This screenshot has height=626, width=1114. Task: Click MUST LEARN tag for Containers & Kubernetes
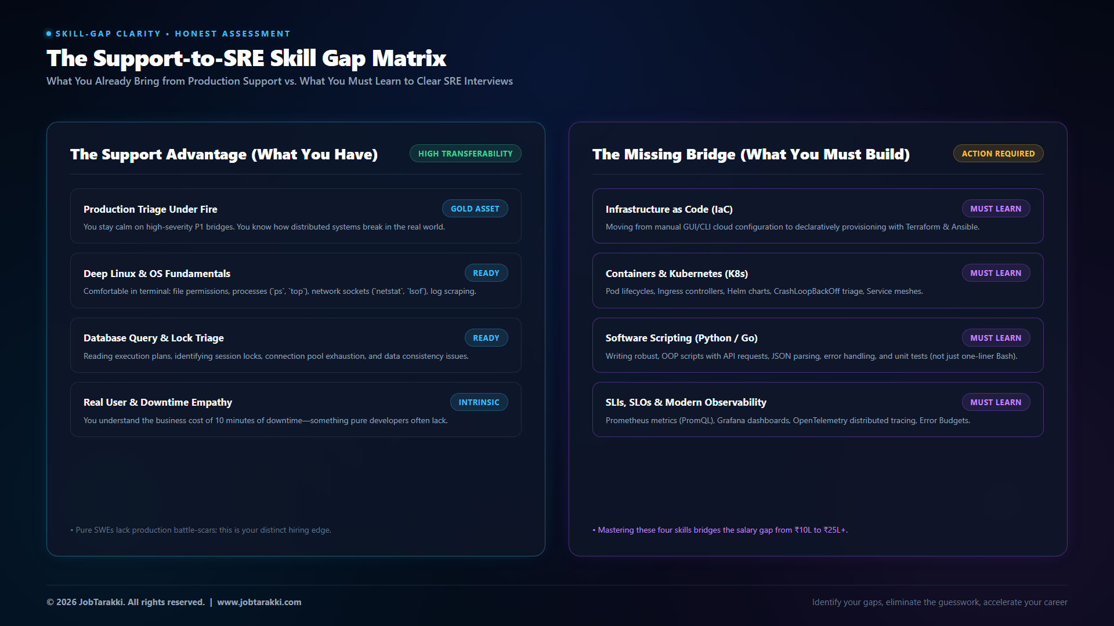tap(996, 273)
